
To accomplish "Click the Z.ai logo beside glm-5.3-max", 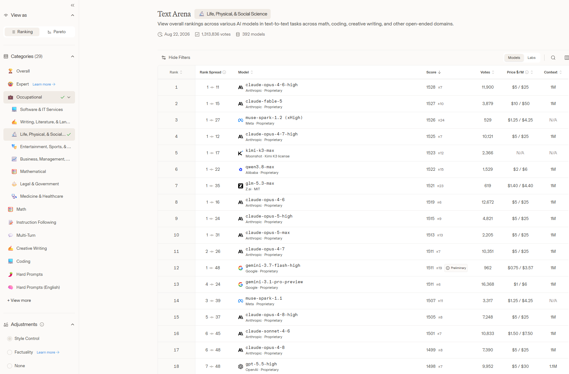I will 241,186.
